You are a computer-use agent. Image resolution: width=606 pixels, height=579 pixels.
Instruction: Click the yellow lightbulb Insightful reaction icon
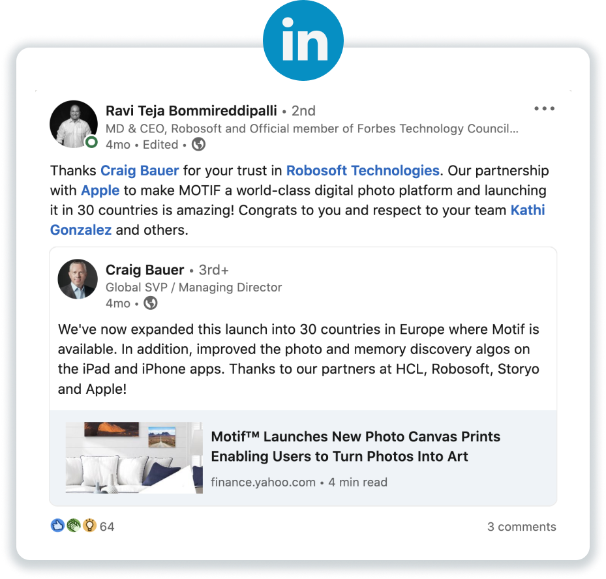click(x=89, y=526)
